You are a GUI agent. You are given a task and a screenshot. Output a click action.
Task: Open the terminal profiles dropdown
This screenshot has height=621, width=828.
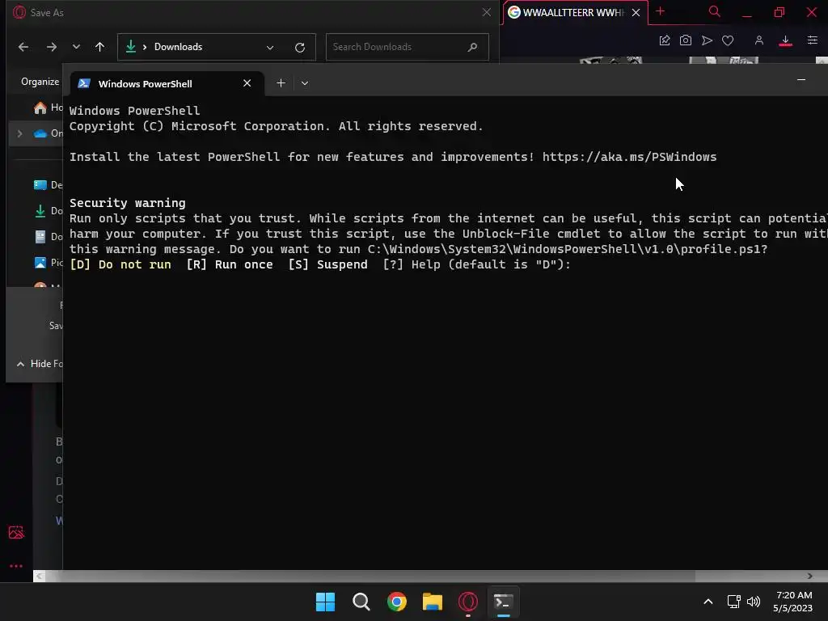[x=305, y=83]
